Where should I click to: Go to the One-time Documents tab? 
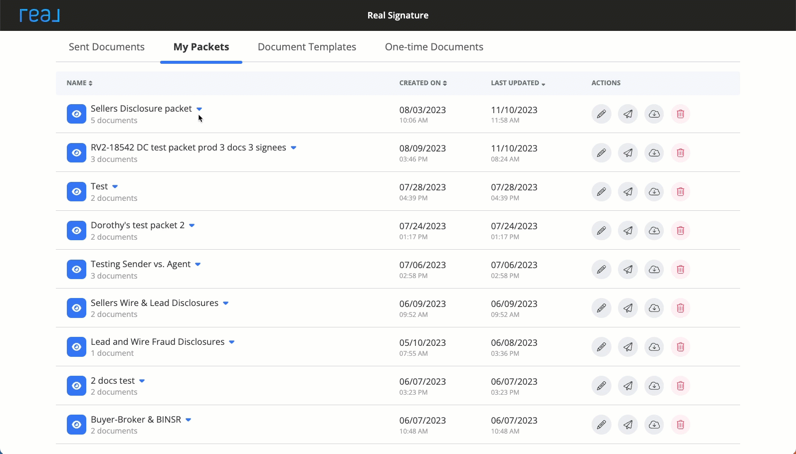tap(434, 47)
